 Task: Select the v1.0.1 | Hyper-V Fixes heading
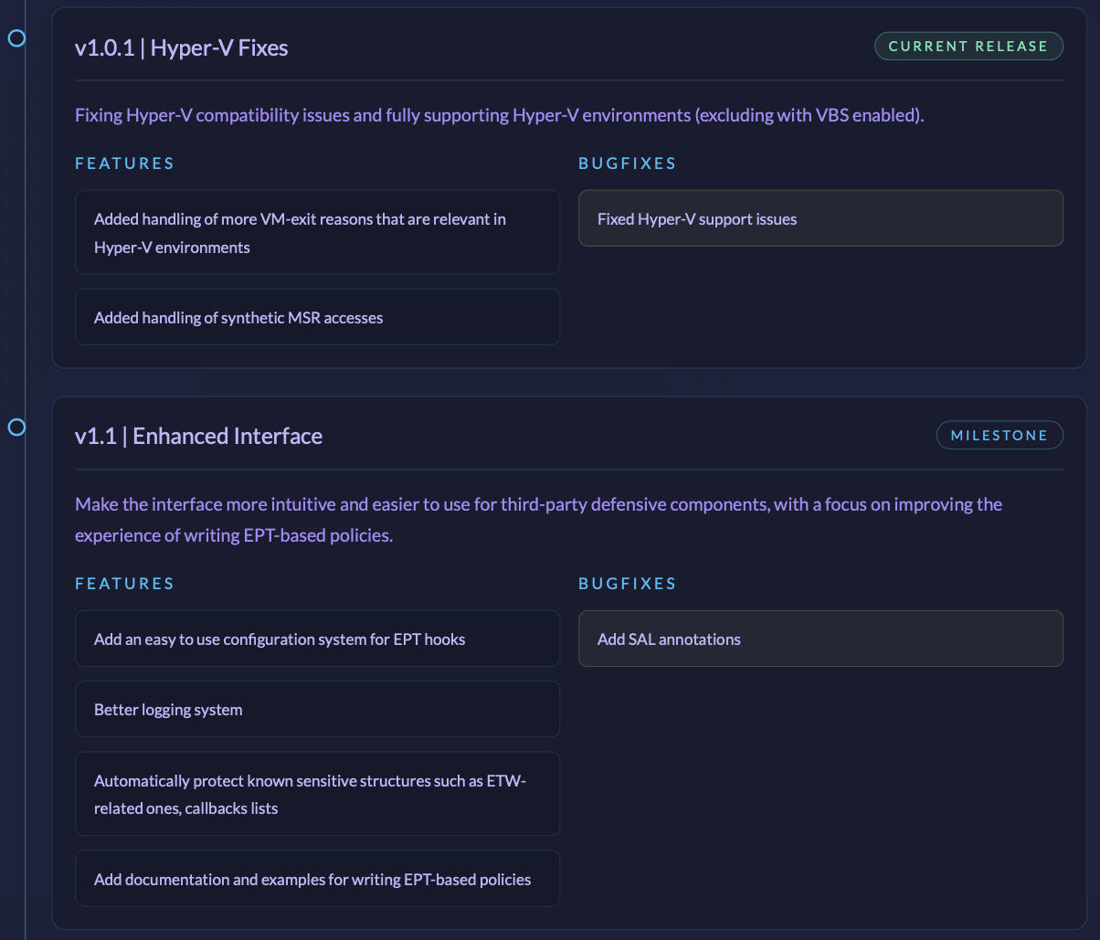pos(182,48)
